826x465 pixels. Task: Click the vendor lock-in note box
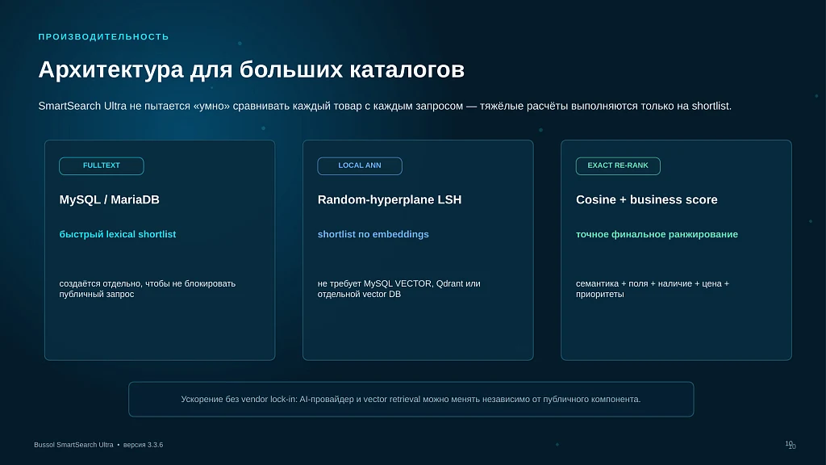411,399
